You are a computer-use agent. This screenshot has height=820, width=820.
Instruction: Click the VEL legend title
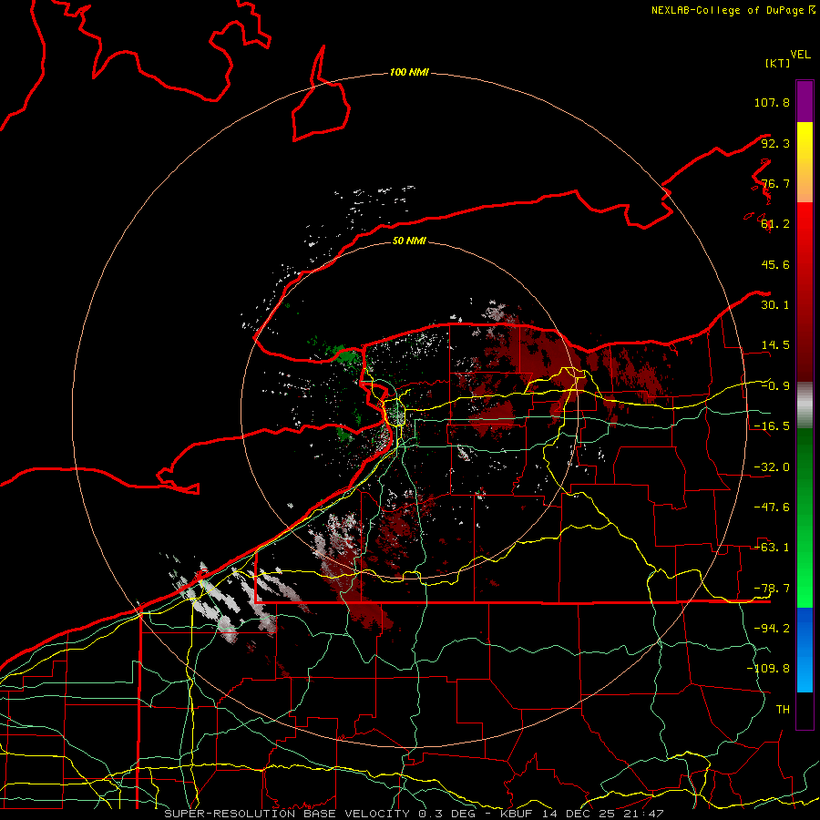(x=800, y=55)
